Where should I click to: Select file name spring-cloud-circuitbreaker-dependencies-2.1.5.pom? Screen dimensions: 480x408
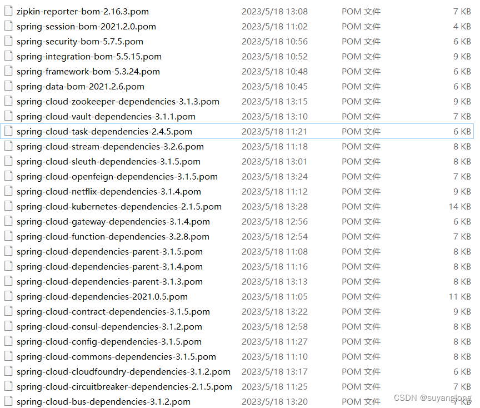coord(124,387)
